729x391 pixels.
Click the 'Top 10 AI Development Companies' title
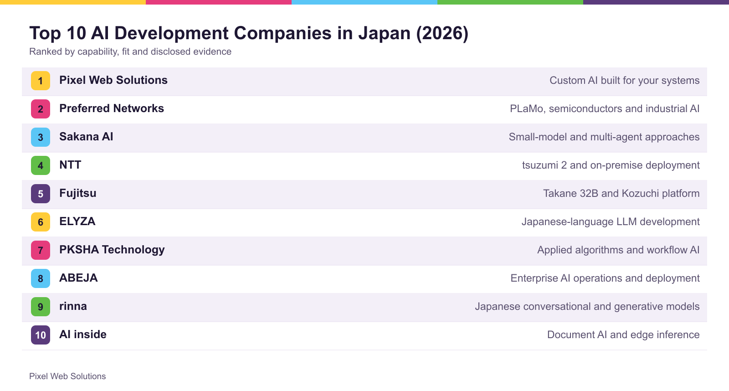(x=249, y=33)
